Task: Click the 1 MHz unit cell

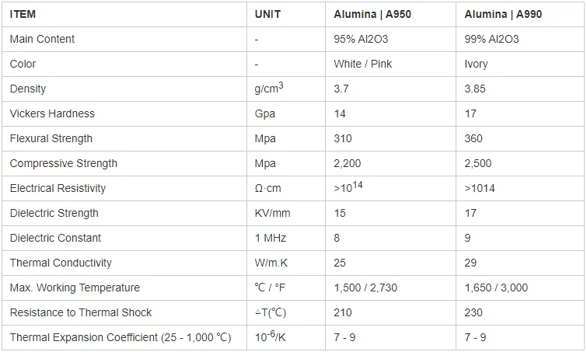Action: coord(271,238)
